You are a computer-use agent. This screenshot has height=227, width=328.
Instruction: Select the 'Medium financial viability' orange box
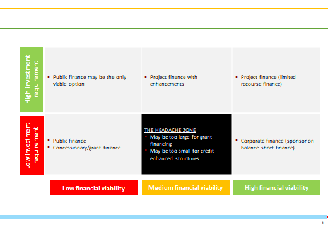click(185, 187)
